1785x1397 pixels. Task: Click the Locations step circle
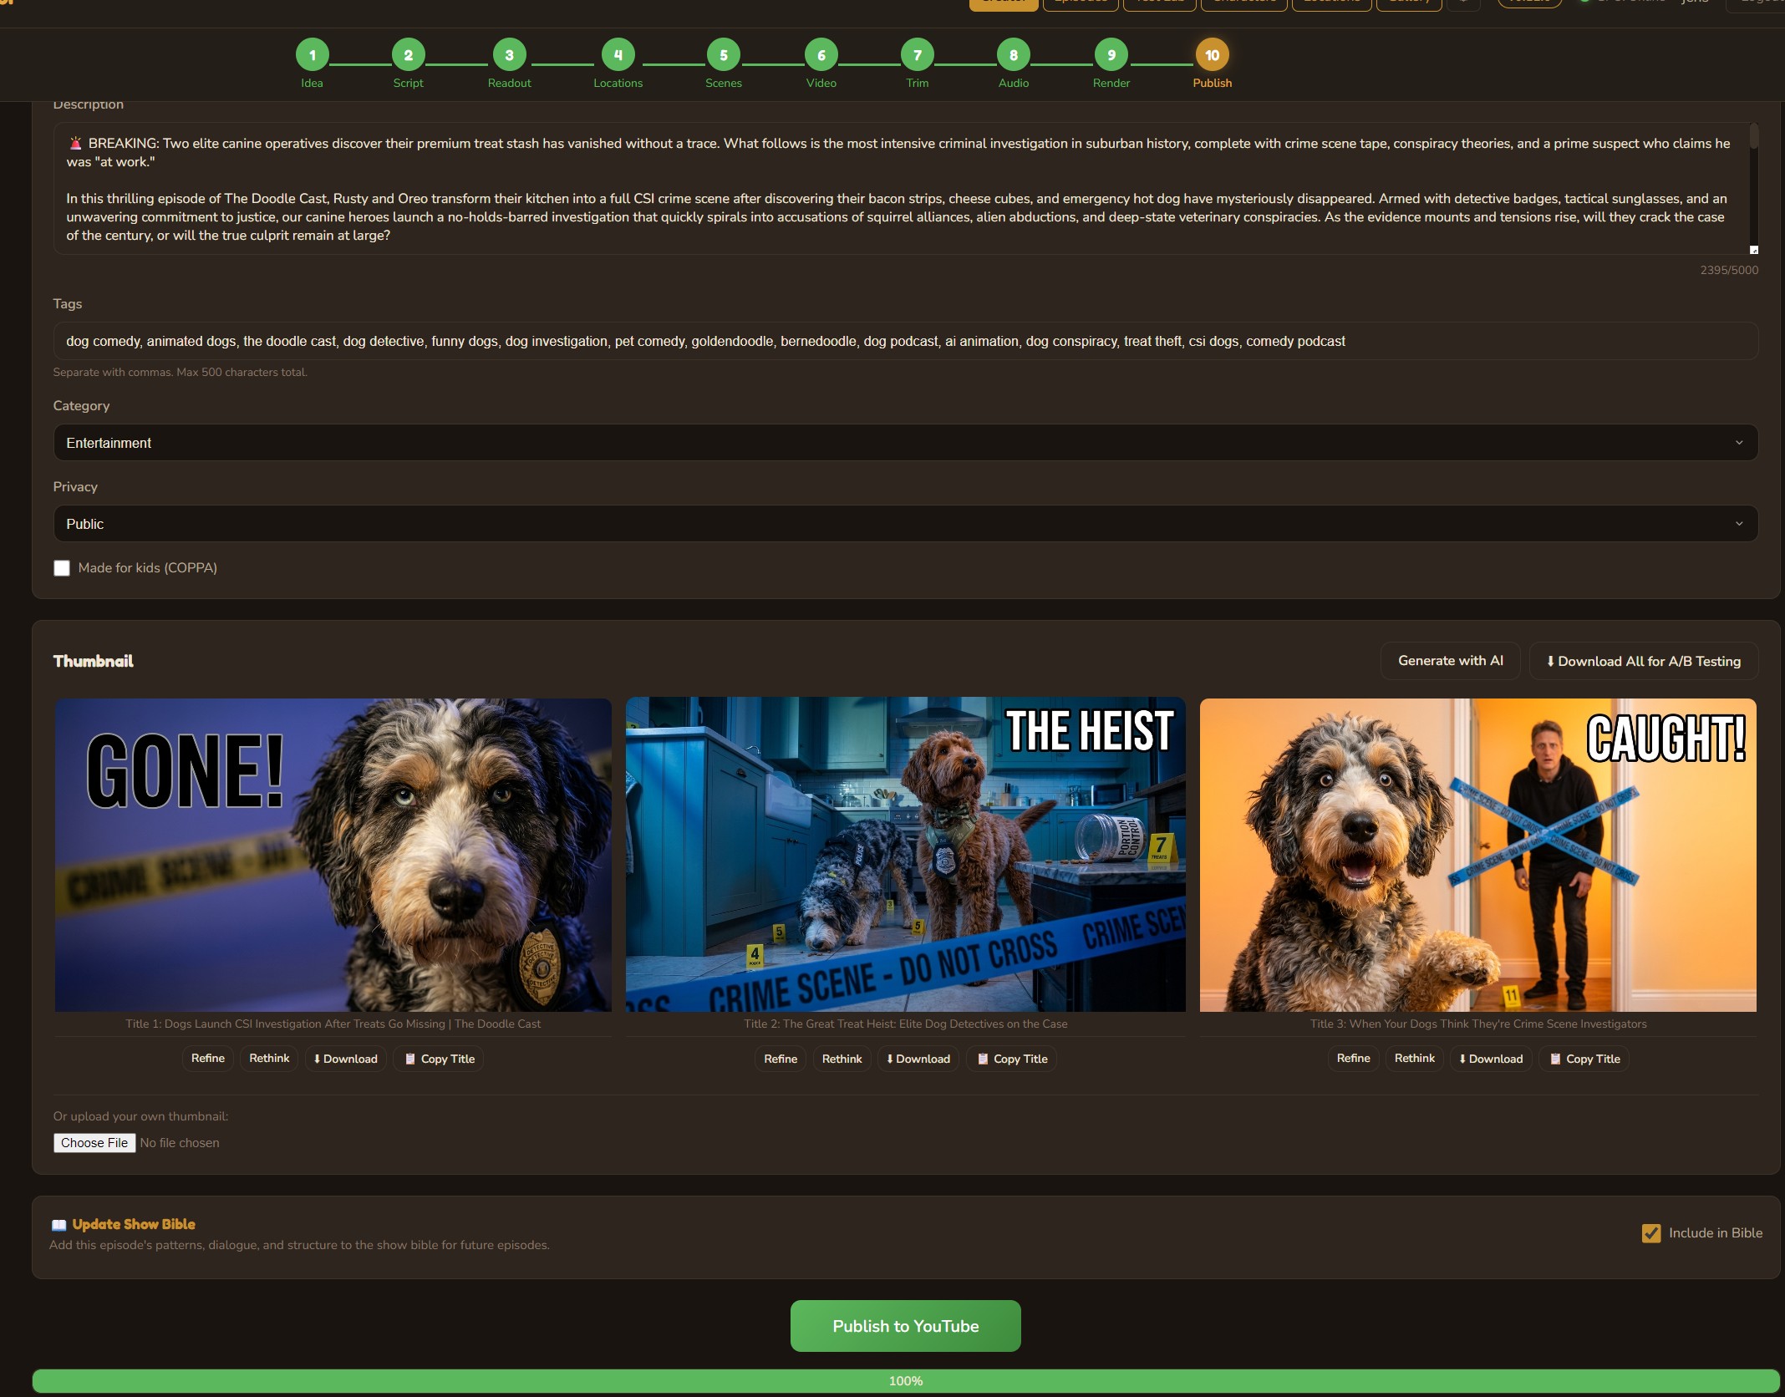click(618, 55)
